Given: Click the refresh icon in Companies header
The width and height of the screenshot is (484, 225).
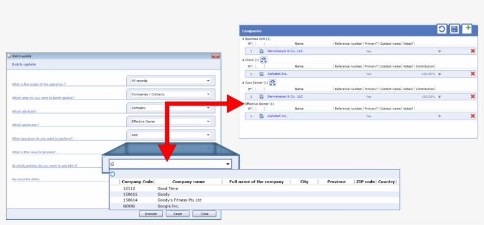Looking at the screenshot, I should [x=442, y=29].
